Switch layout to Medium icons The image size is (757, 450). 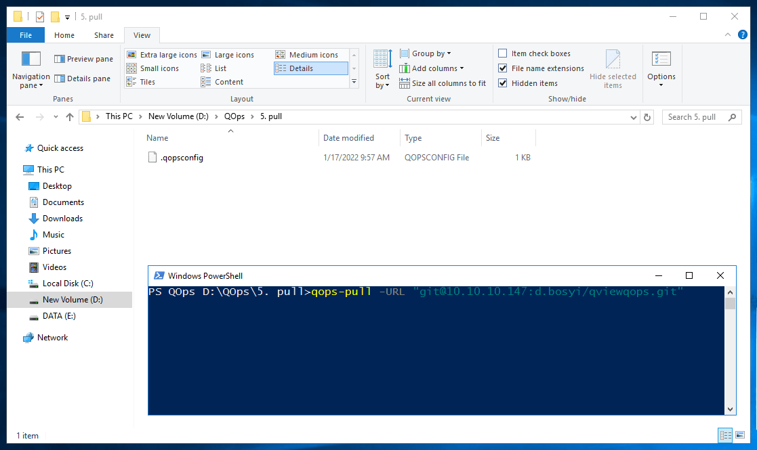307,55
